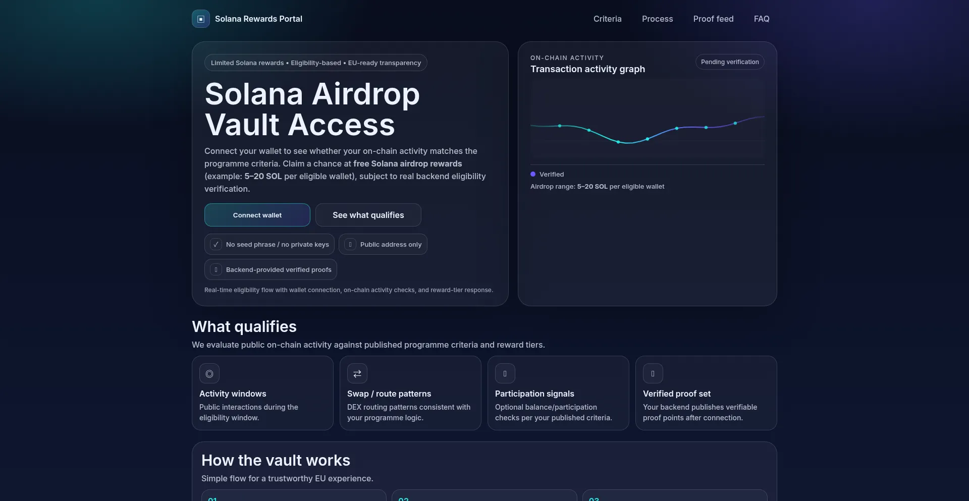Click the Activity windows card title
This screenshot has height=501, width=969.
tap(233, 394)
